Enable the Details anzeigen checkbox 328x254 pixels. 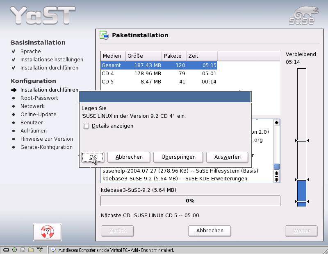(x=86, y=126)
